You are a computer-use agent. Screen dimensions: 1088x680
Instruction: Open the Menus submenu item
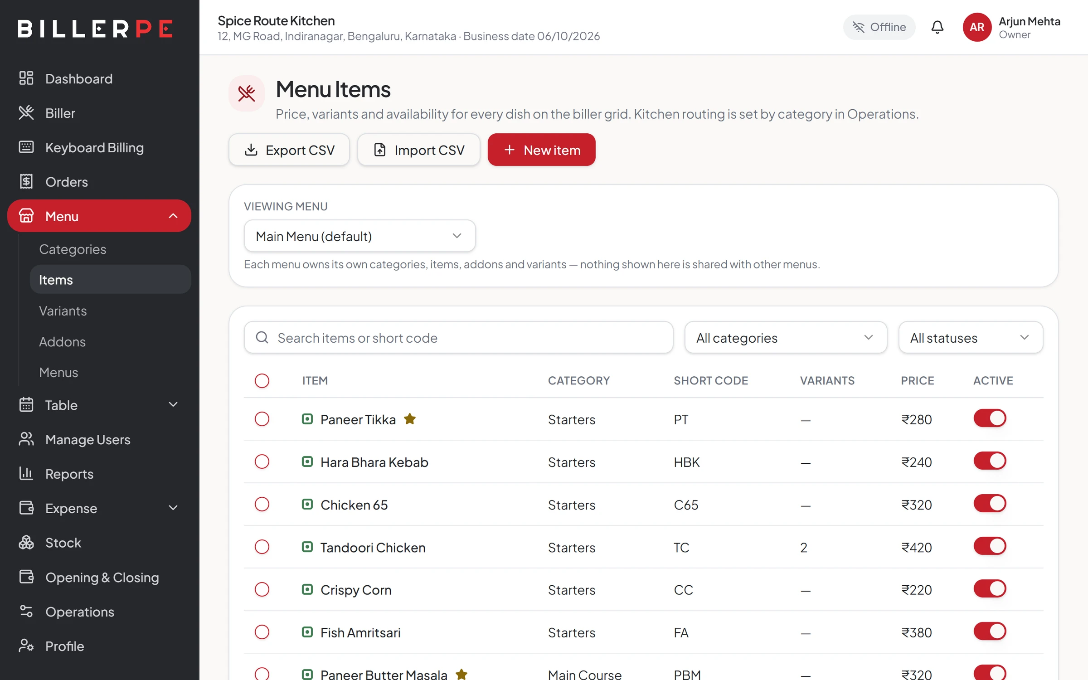coord(110,372)
